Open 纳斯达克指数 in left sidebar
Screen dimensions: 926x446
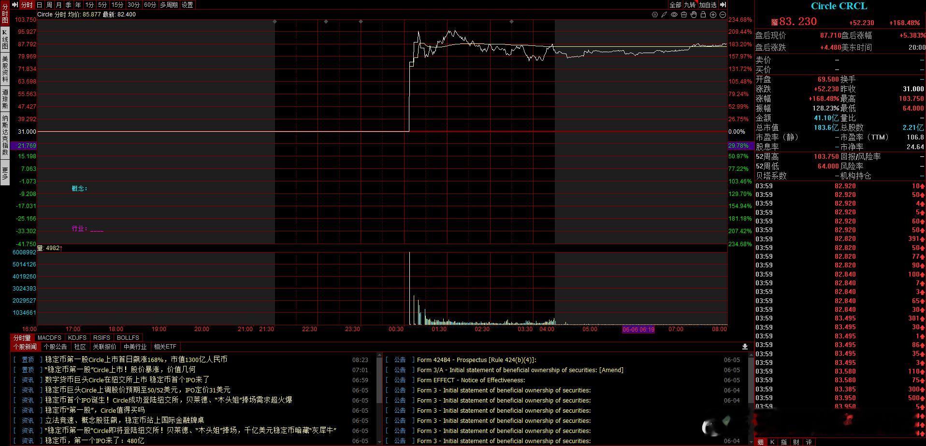pyautogui.click(x=5, y=136)
